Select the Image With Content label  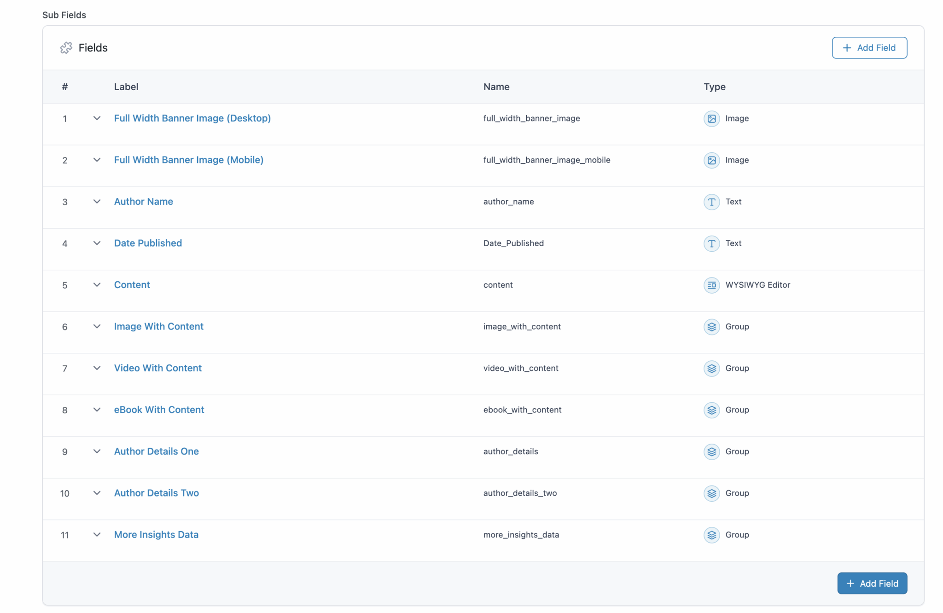pyautogui.click(x=158, y=326)
